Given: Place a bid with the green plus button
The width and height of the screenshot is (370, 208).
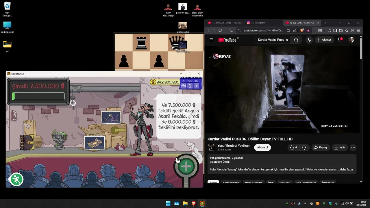Looking at the screenshot, I should coord(186,166).
